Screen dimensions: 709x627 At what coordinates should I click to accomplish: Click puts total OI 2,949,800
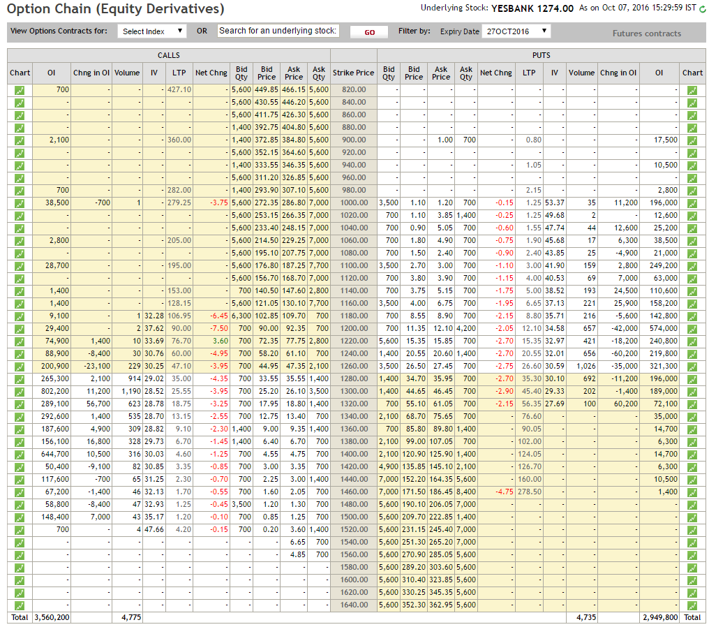point(660,617)
